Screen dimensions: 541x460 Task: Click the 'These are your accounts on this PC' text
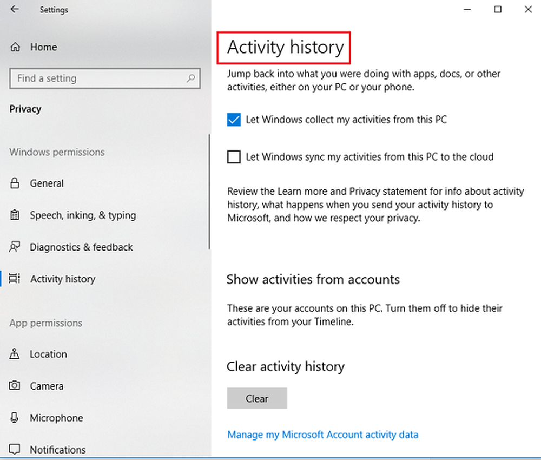(365, 315)
